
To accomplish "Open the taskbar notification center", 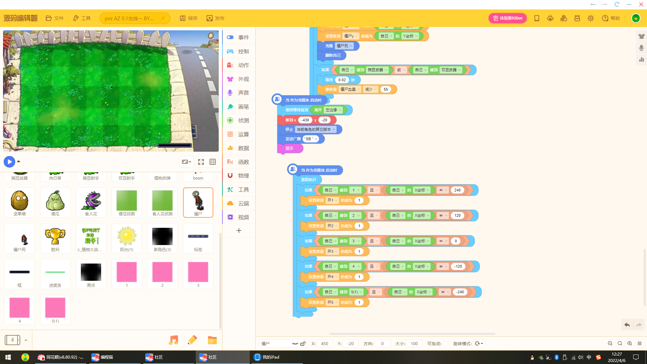I will tap(636, 357).
